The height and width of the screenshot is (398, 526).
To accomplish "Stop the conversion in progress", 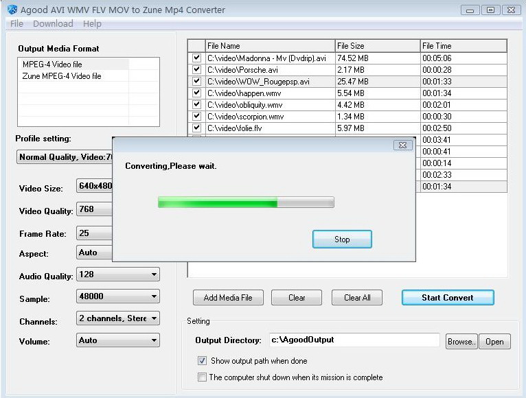I will pyautogui.click(x=342, y=239).
